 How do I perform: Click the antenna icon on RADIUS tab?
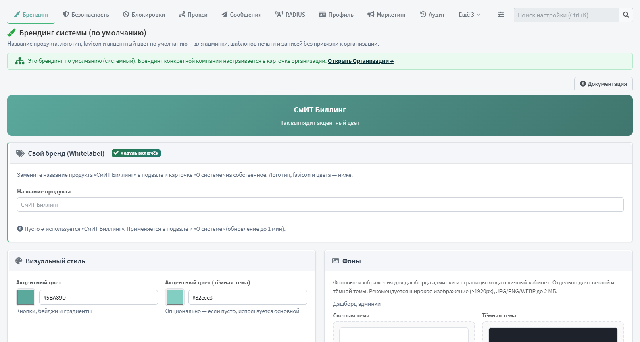(279, 15)
